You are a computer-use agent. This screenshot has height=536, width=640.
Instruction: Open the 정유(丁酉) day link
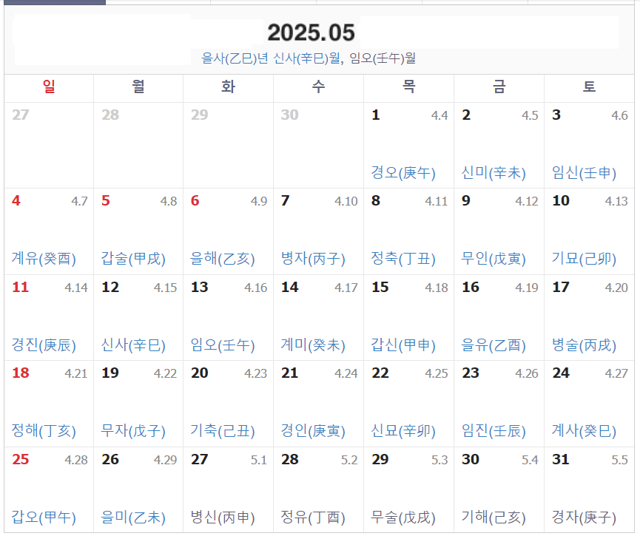(313, 518)
